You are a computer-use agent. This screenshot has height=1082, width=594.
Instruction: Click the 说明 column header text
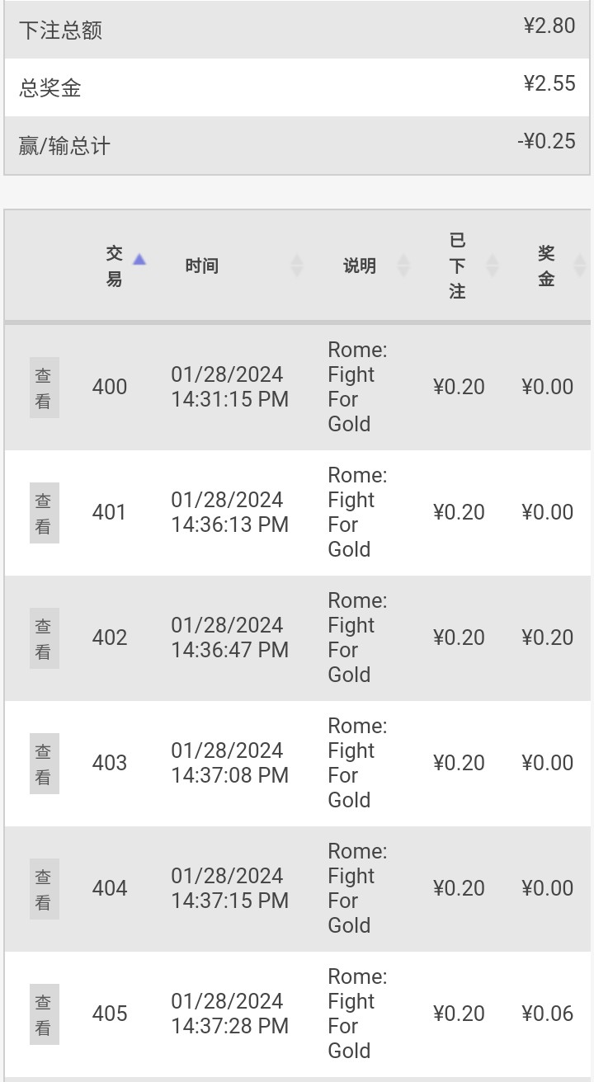360,266
